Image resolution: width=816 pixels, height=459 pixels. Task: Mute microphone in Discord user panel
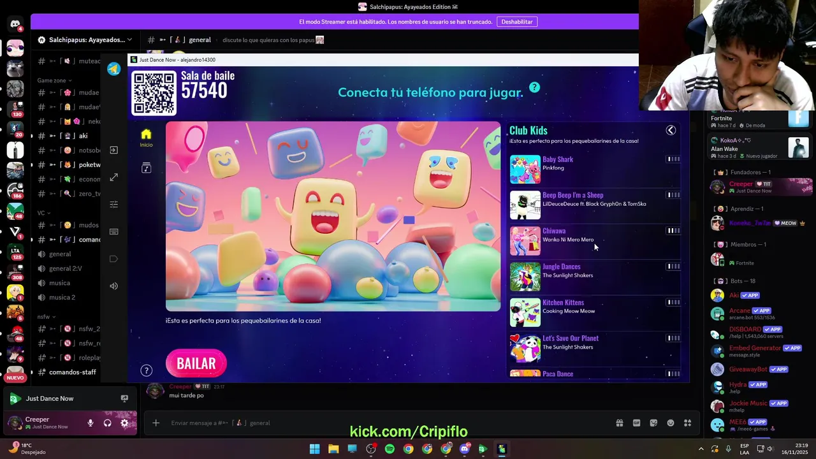[91, 423]
